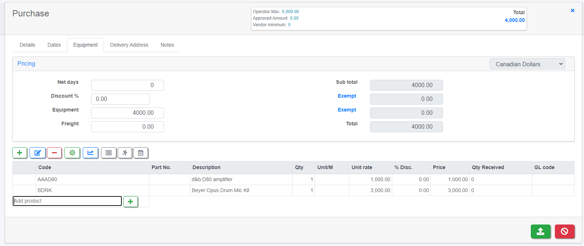Click the first Exempt link
584x246 pixels.
(347, 96)
